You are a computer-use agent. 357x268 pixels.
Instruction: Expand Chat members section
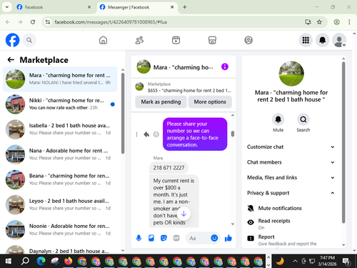(291, 162)
